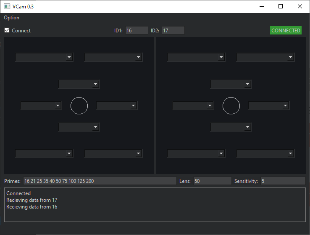Image resolution: width=310 pixels, height=235 pixels.
Task: Open the lower-left dropdown in the left panel
Action: point(44,153)
